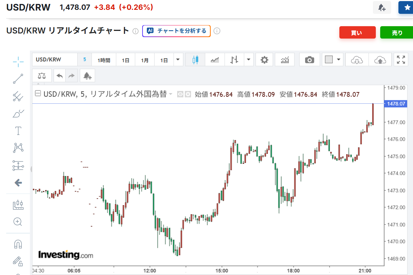Image resolution: width=413 pixels, height=275 pixels.
Task: Click the zoom in magnifier tool
Action: click(18, 222)
